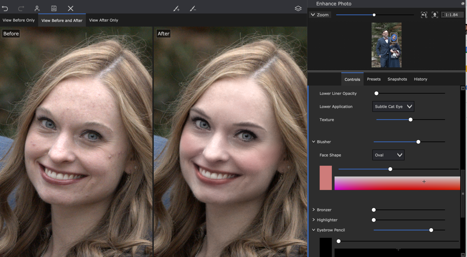Collapse the Eyebrow Pencil section
Viewport: 467px width, 257px height.
point(314,230)
